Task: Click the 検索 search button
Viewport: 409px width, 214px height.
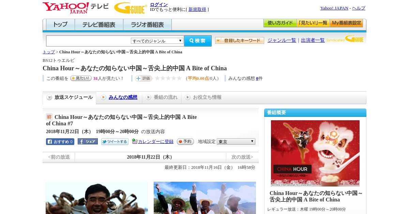Action: click(198, 41)
